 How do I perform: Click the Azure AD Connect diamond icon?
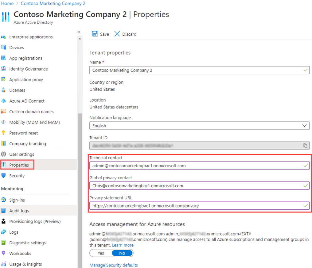(3, 101)
